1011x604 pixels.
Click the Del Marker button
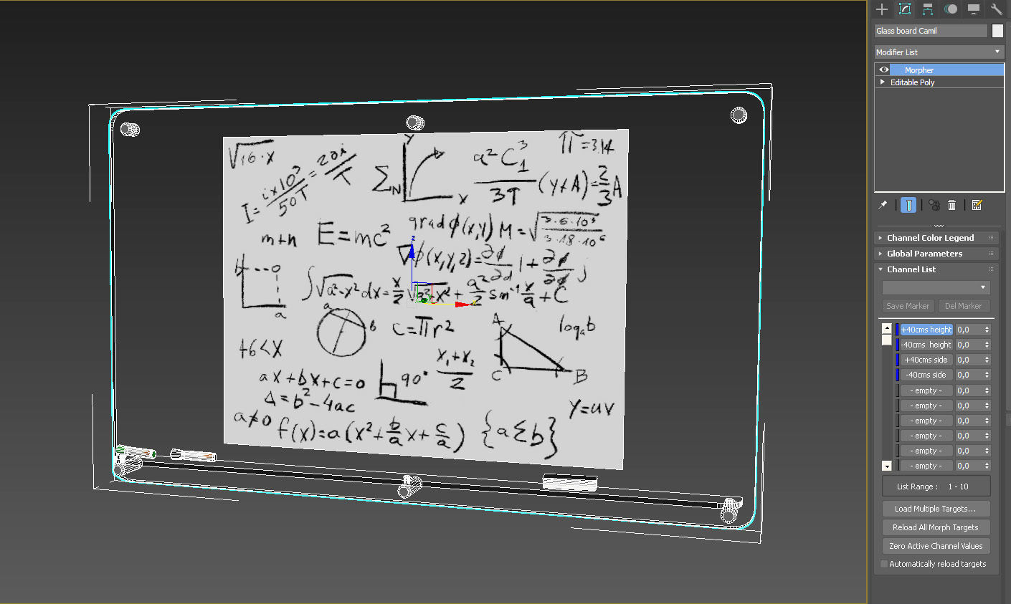[x=963, y=306]
